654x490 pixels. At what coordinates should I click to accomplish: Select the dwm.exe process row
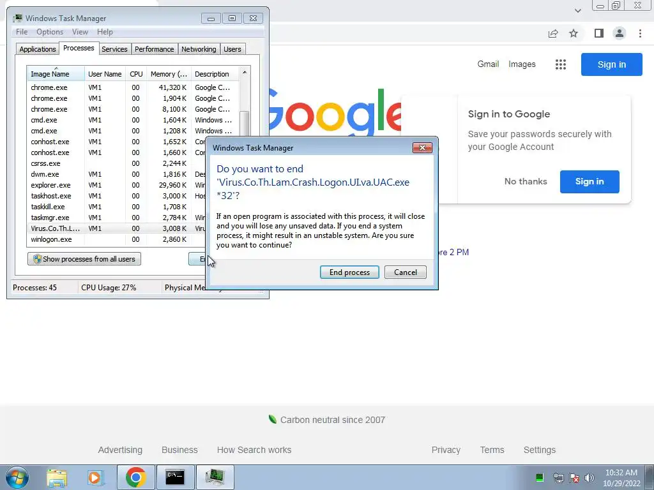[117, 174]
